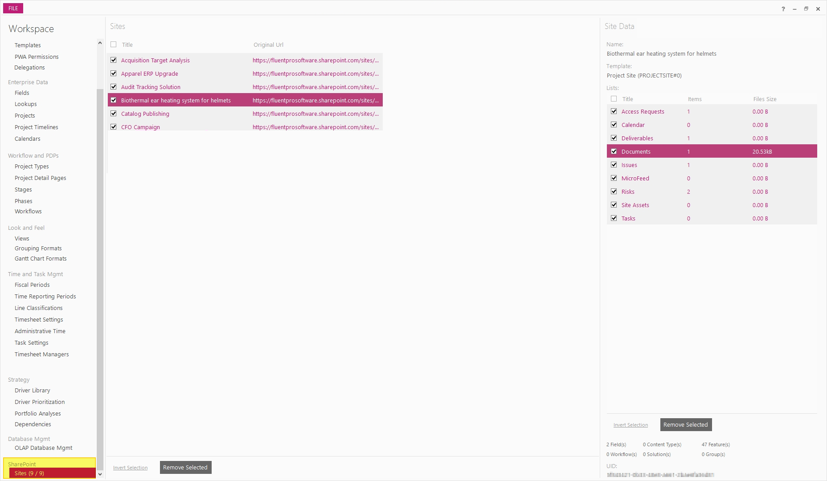Viewport: 827px width, 481px height.
Task: Select Lookups under Enterprise Data
Action: point(26,104)
